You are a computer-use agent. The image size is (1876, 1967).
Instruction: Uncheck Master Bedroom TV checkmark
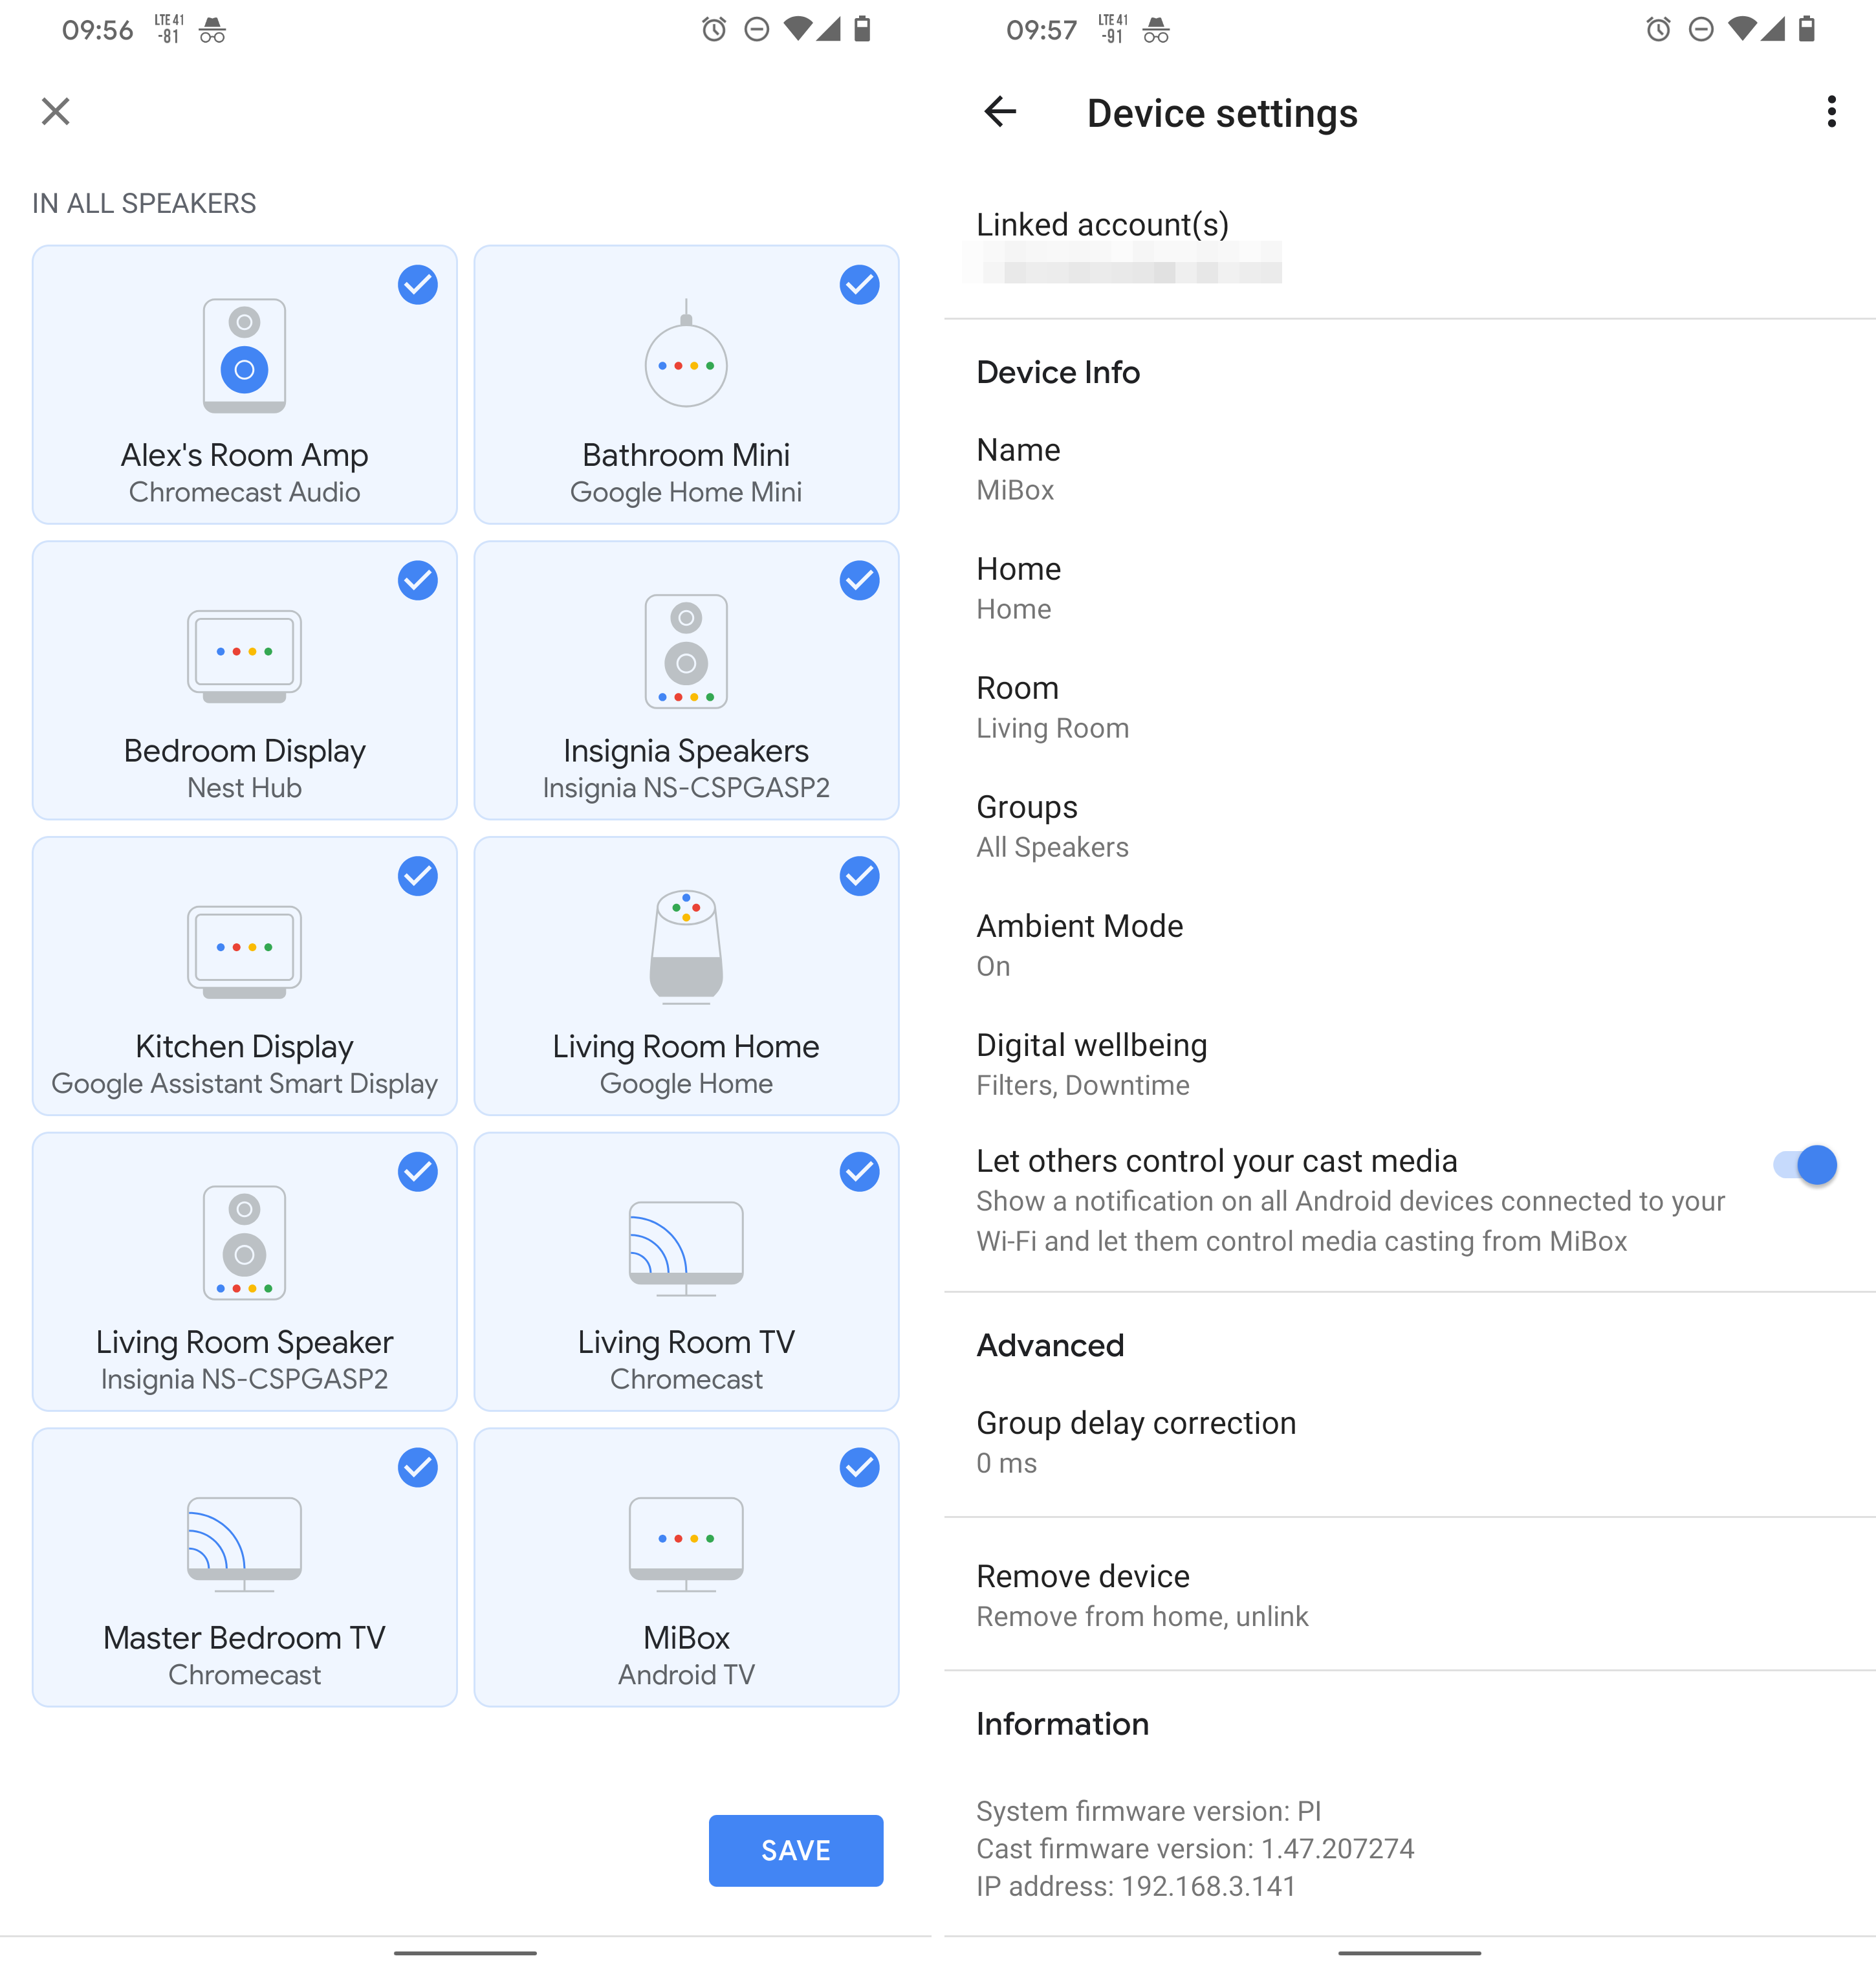click(418, 1467)
